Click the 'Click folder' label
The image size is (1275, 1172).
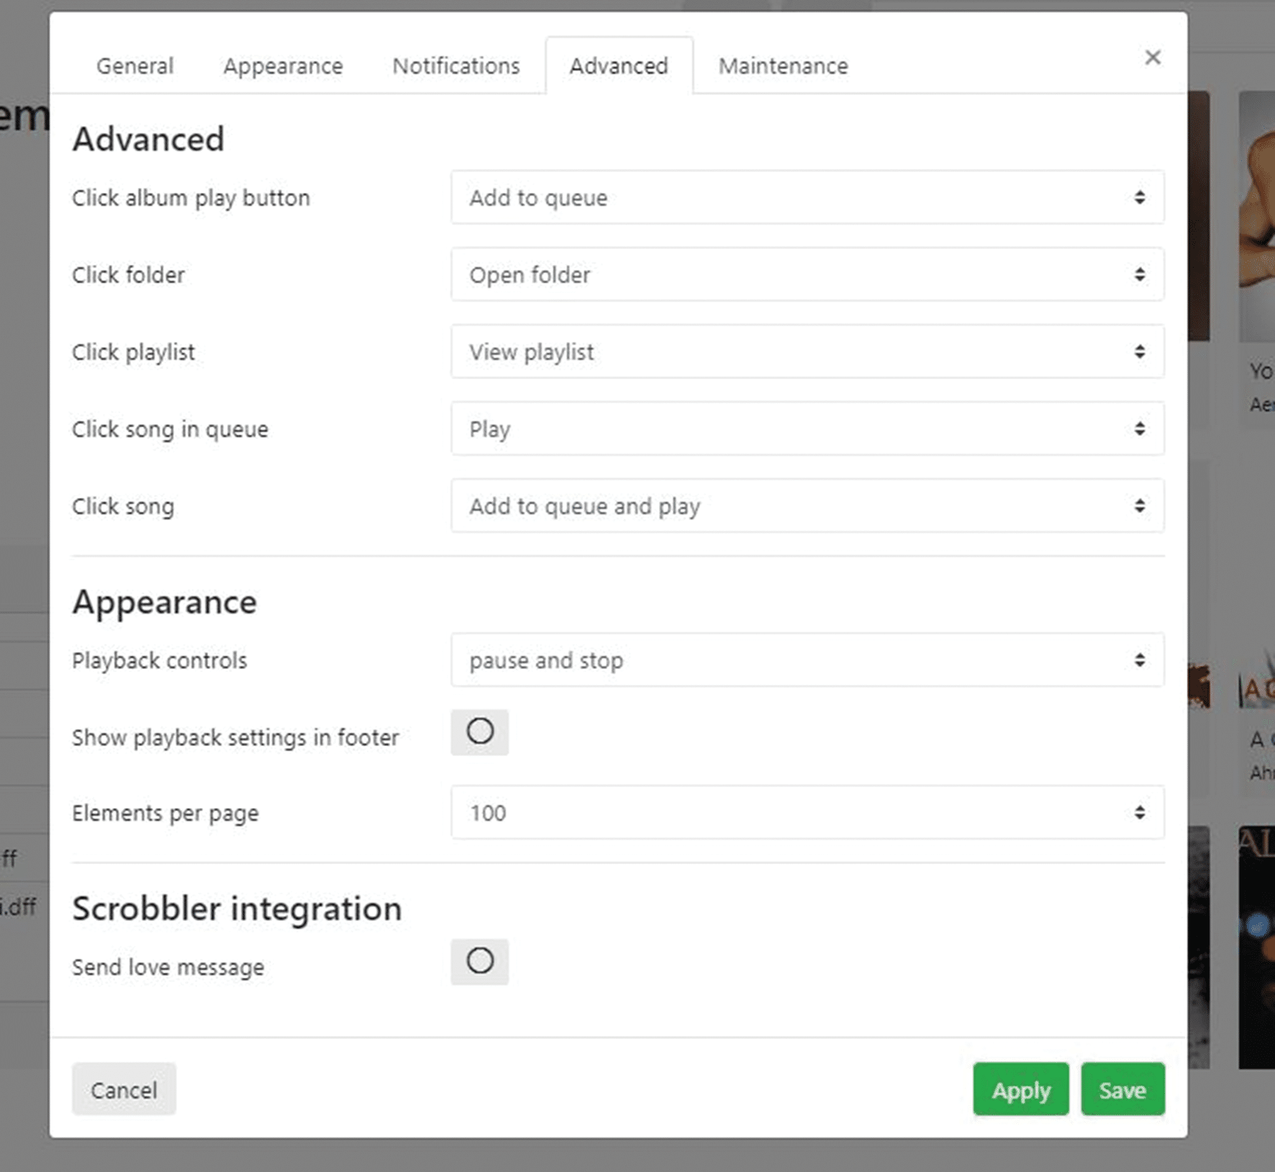128,275
